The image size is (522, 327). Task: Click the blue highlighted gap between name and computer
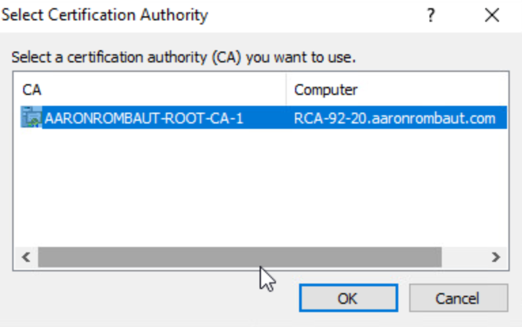click(x=266, y=119)
